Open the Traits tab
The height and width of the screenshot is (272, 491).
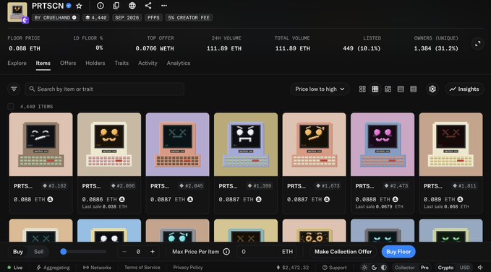tap(121, 63)
